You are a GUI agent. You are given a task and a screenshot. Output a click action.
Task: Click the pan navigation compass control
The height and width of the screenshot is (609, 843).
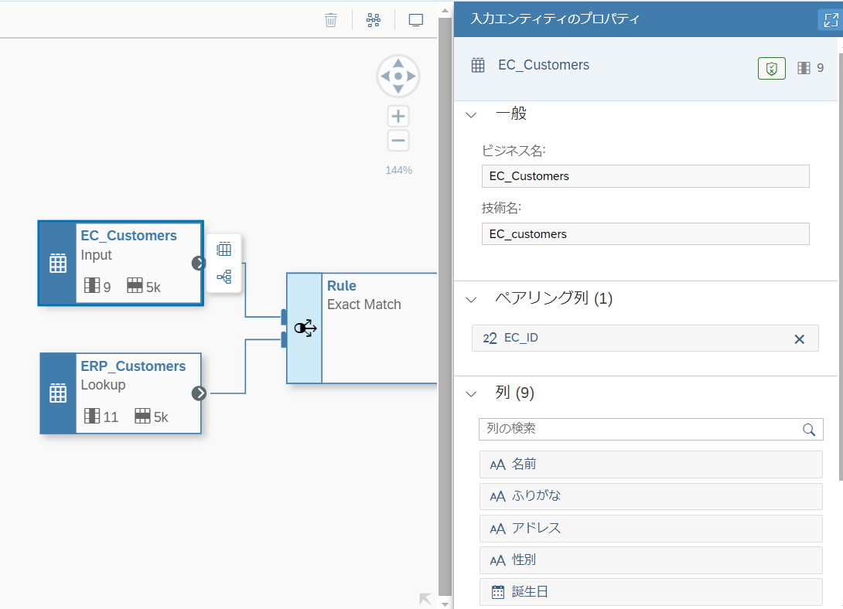click(x=398, y=76)
